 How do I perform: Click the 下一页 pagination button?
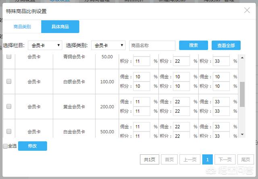(x=225, y=160)
